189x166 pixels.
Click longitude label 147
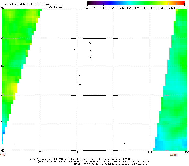click(x=150, y=152)
